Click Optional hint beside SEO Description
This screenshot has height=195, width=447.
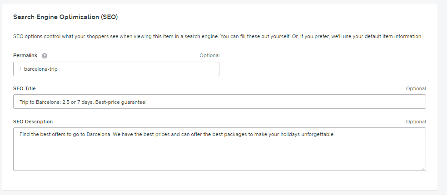(x=416, y=122)
